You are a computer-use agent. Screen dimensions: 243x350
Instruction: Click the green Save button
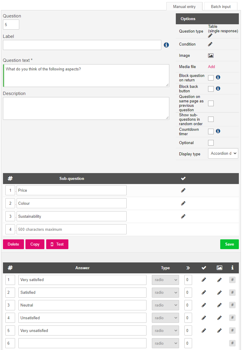[x=229, y=244]
